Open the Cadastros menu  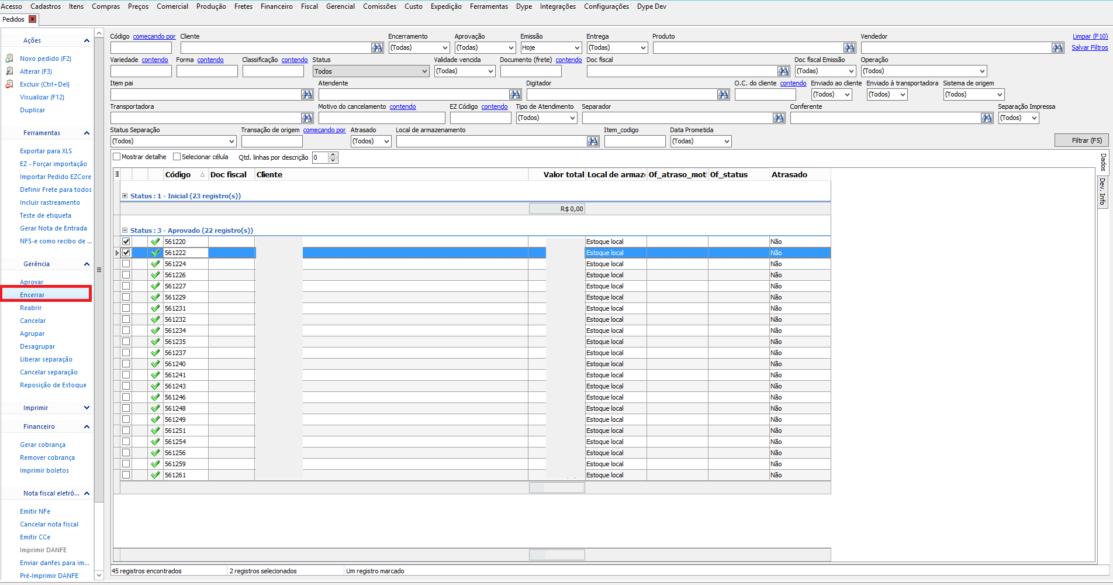[46, 6]
